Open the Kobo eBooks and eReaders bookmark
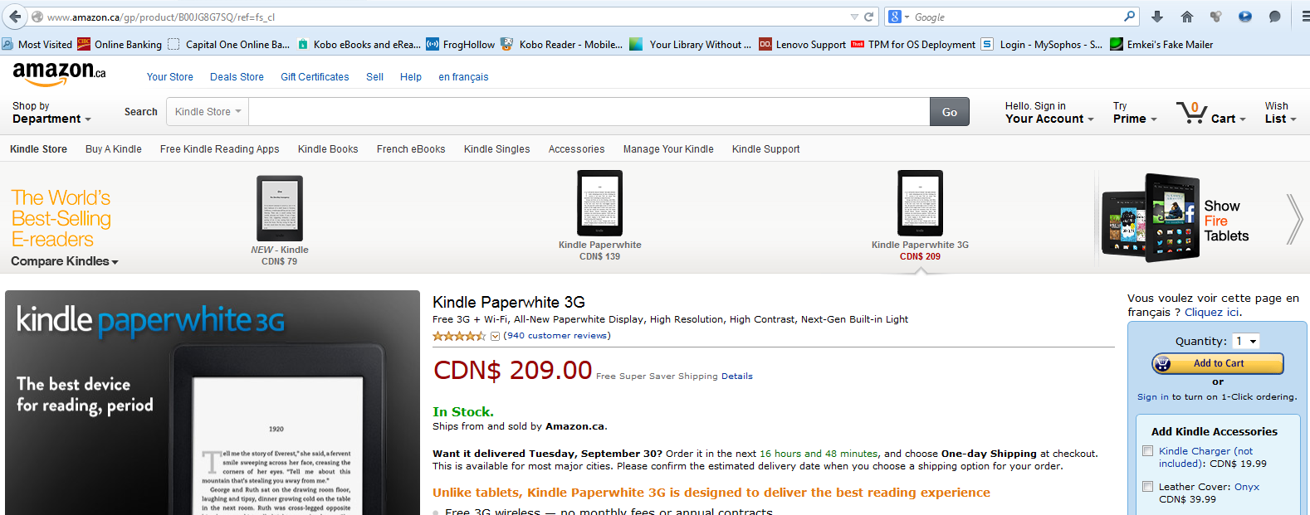The width and height of the screenshot is (1310, 515). tap(359, 45)
